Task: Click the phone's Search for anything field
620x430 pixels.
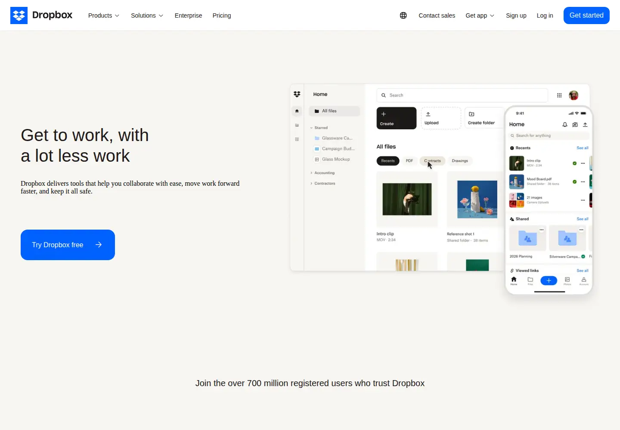Action: click(x=549, y=135)
